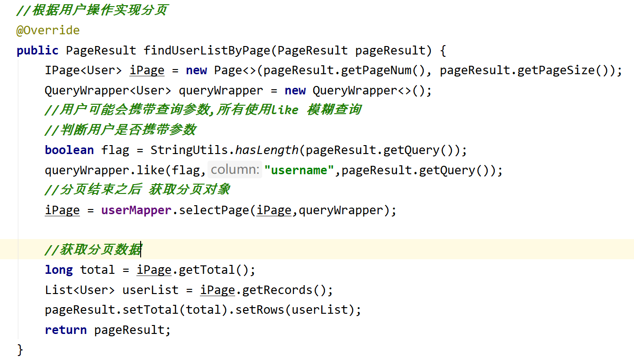
Task: Click the comment //判断用户是否携带参数
Action: pos(120,130)
